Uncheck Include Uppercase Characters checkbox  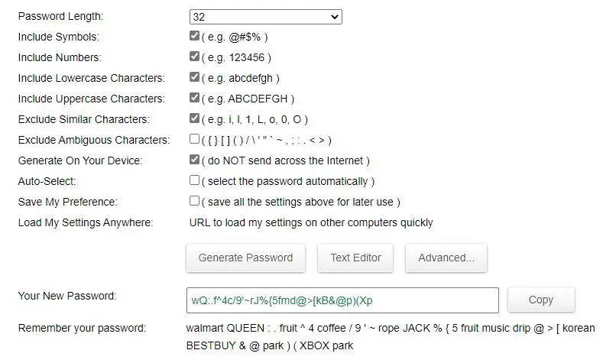(x=194, y=97)
